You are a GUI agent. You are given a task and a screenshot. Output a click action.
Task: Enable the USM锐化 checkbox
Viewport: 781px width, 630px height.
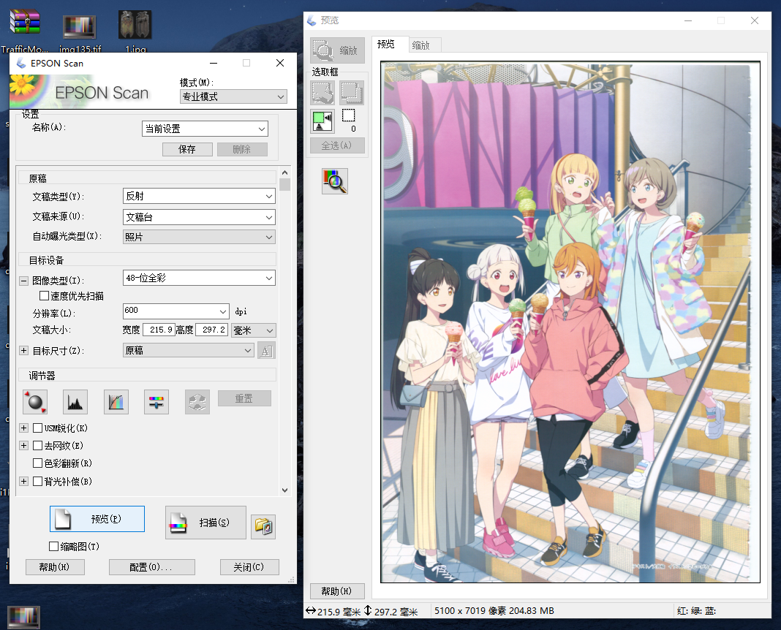pyautogui.click(x=39, y=428)
